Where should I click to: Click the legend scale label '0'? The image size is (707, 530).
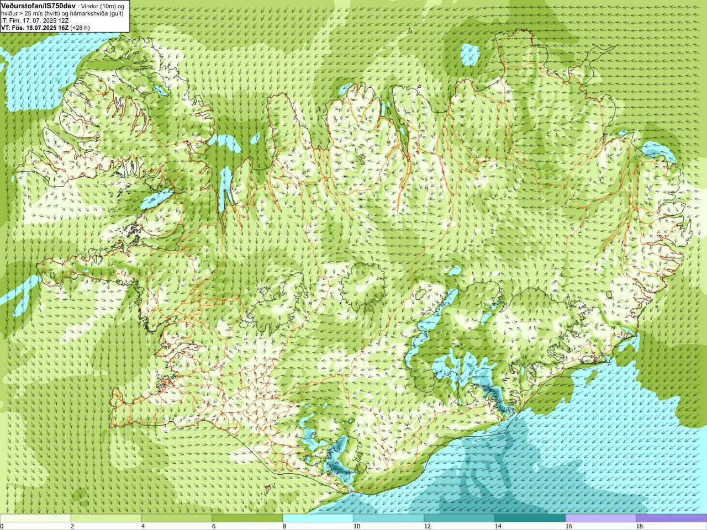point(2,526)
